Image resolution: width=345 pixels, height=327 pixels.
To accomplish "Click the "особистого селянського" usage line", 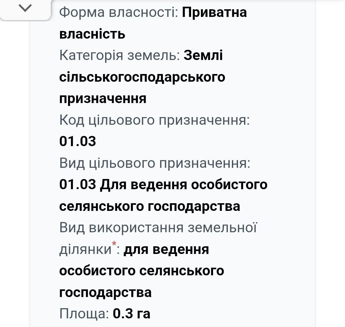I will 142,271.
